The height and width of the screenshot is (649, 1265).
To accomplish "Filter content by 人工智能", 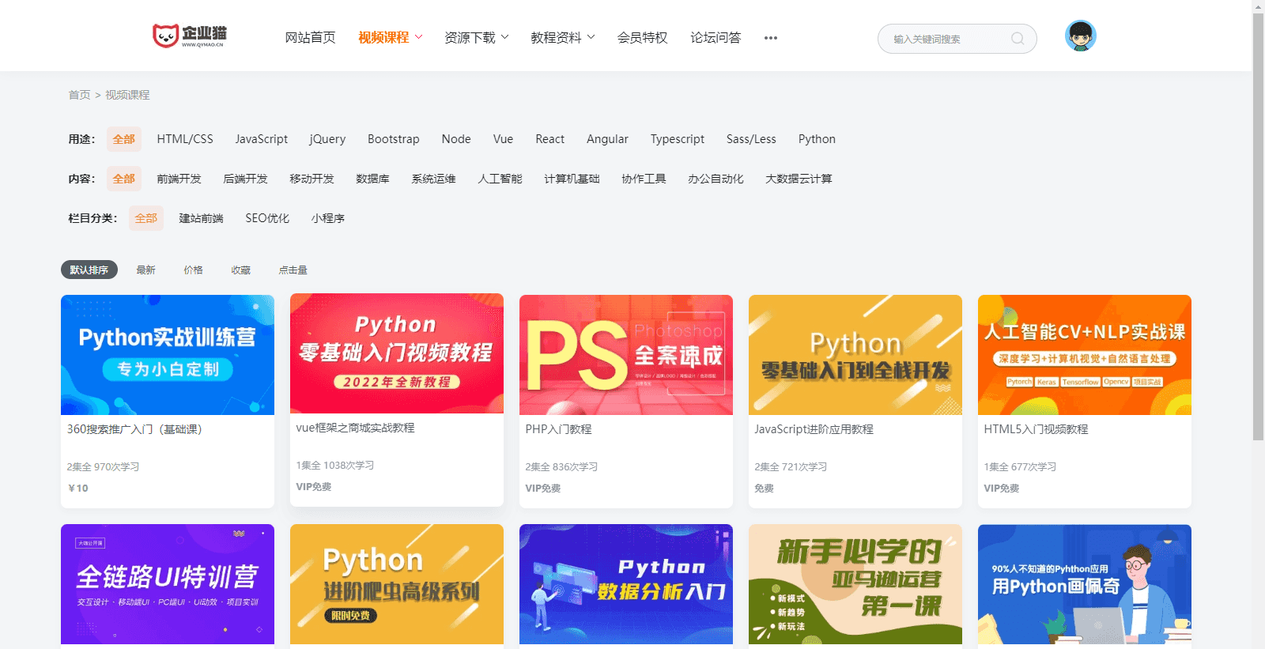I will coord(500,179).
